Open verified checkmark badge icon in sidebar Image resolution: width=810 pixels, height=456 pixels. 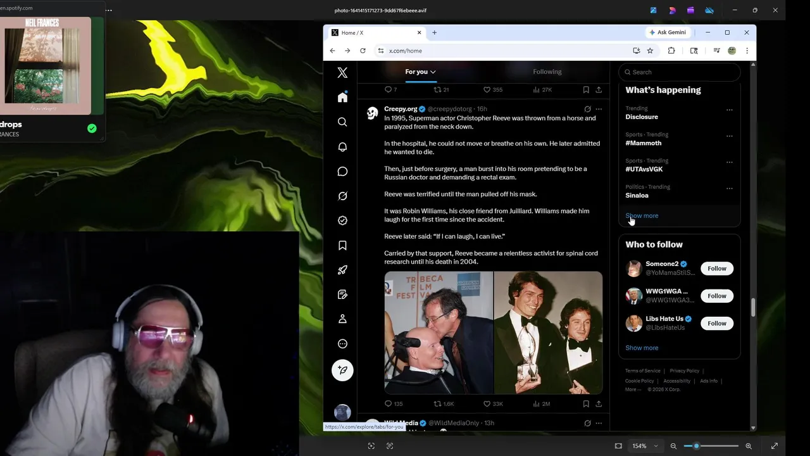(342, 220)
